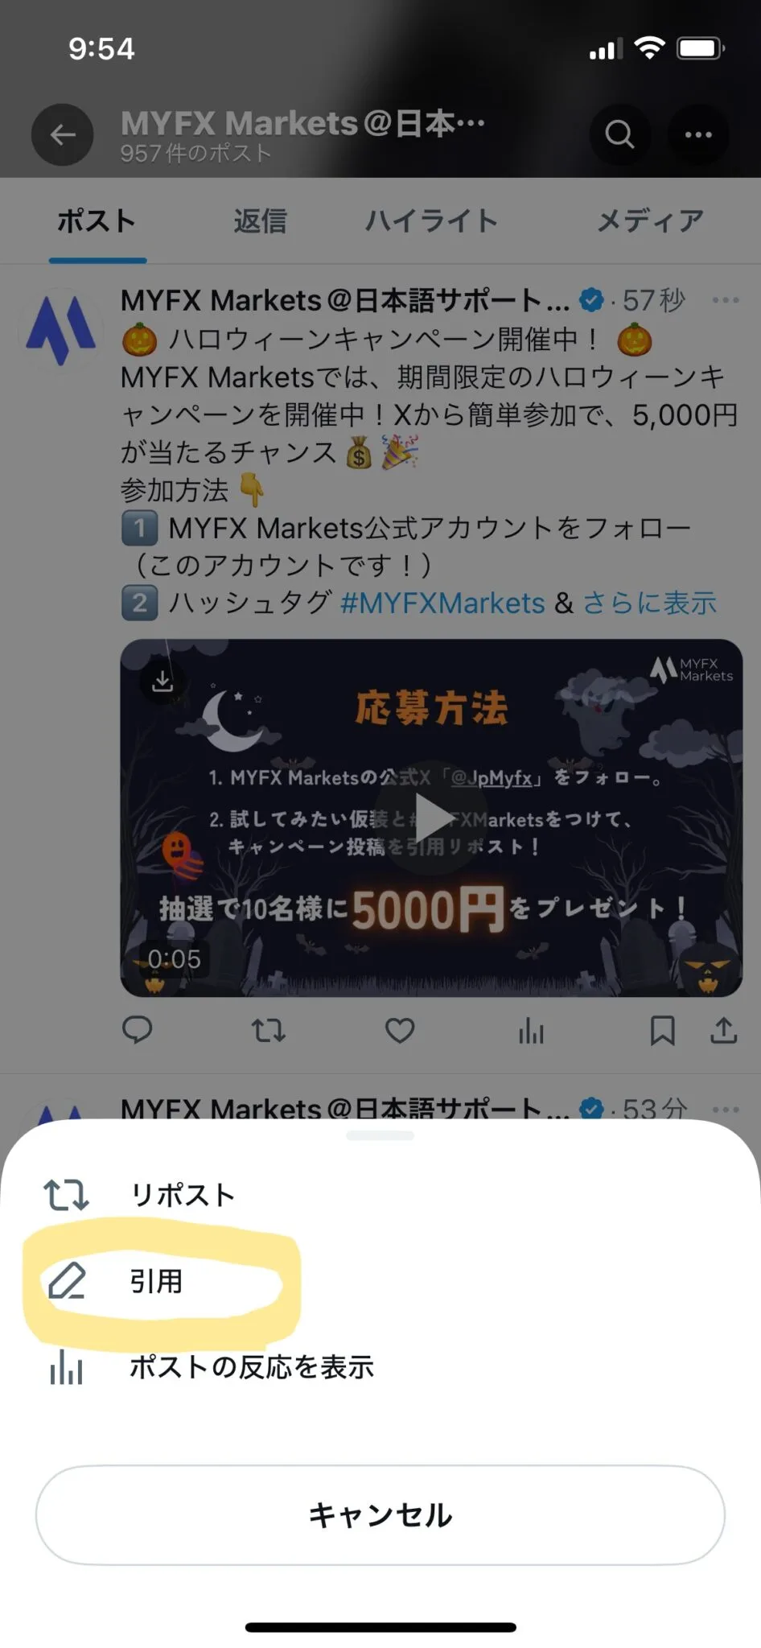The height and width of the screenshot is (1648, 761).
Task: Open the 53分 post's three-dot options
Action: [x=726, y=1109]
